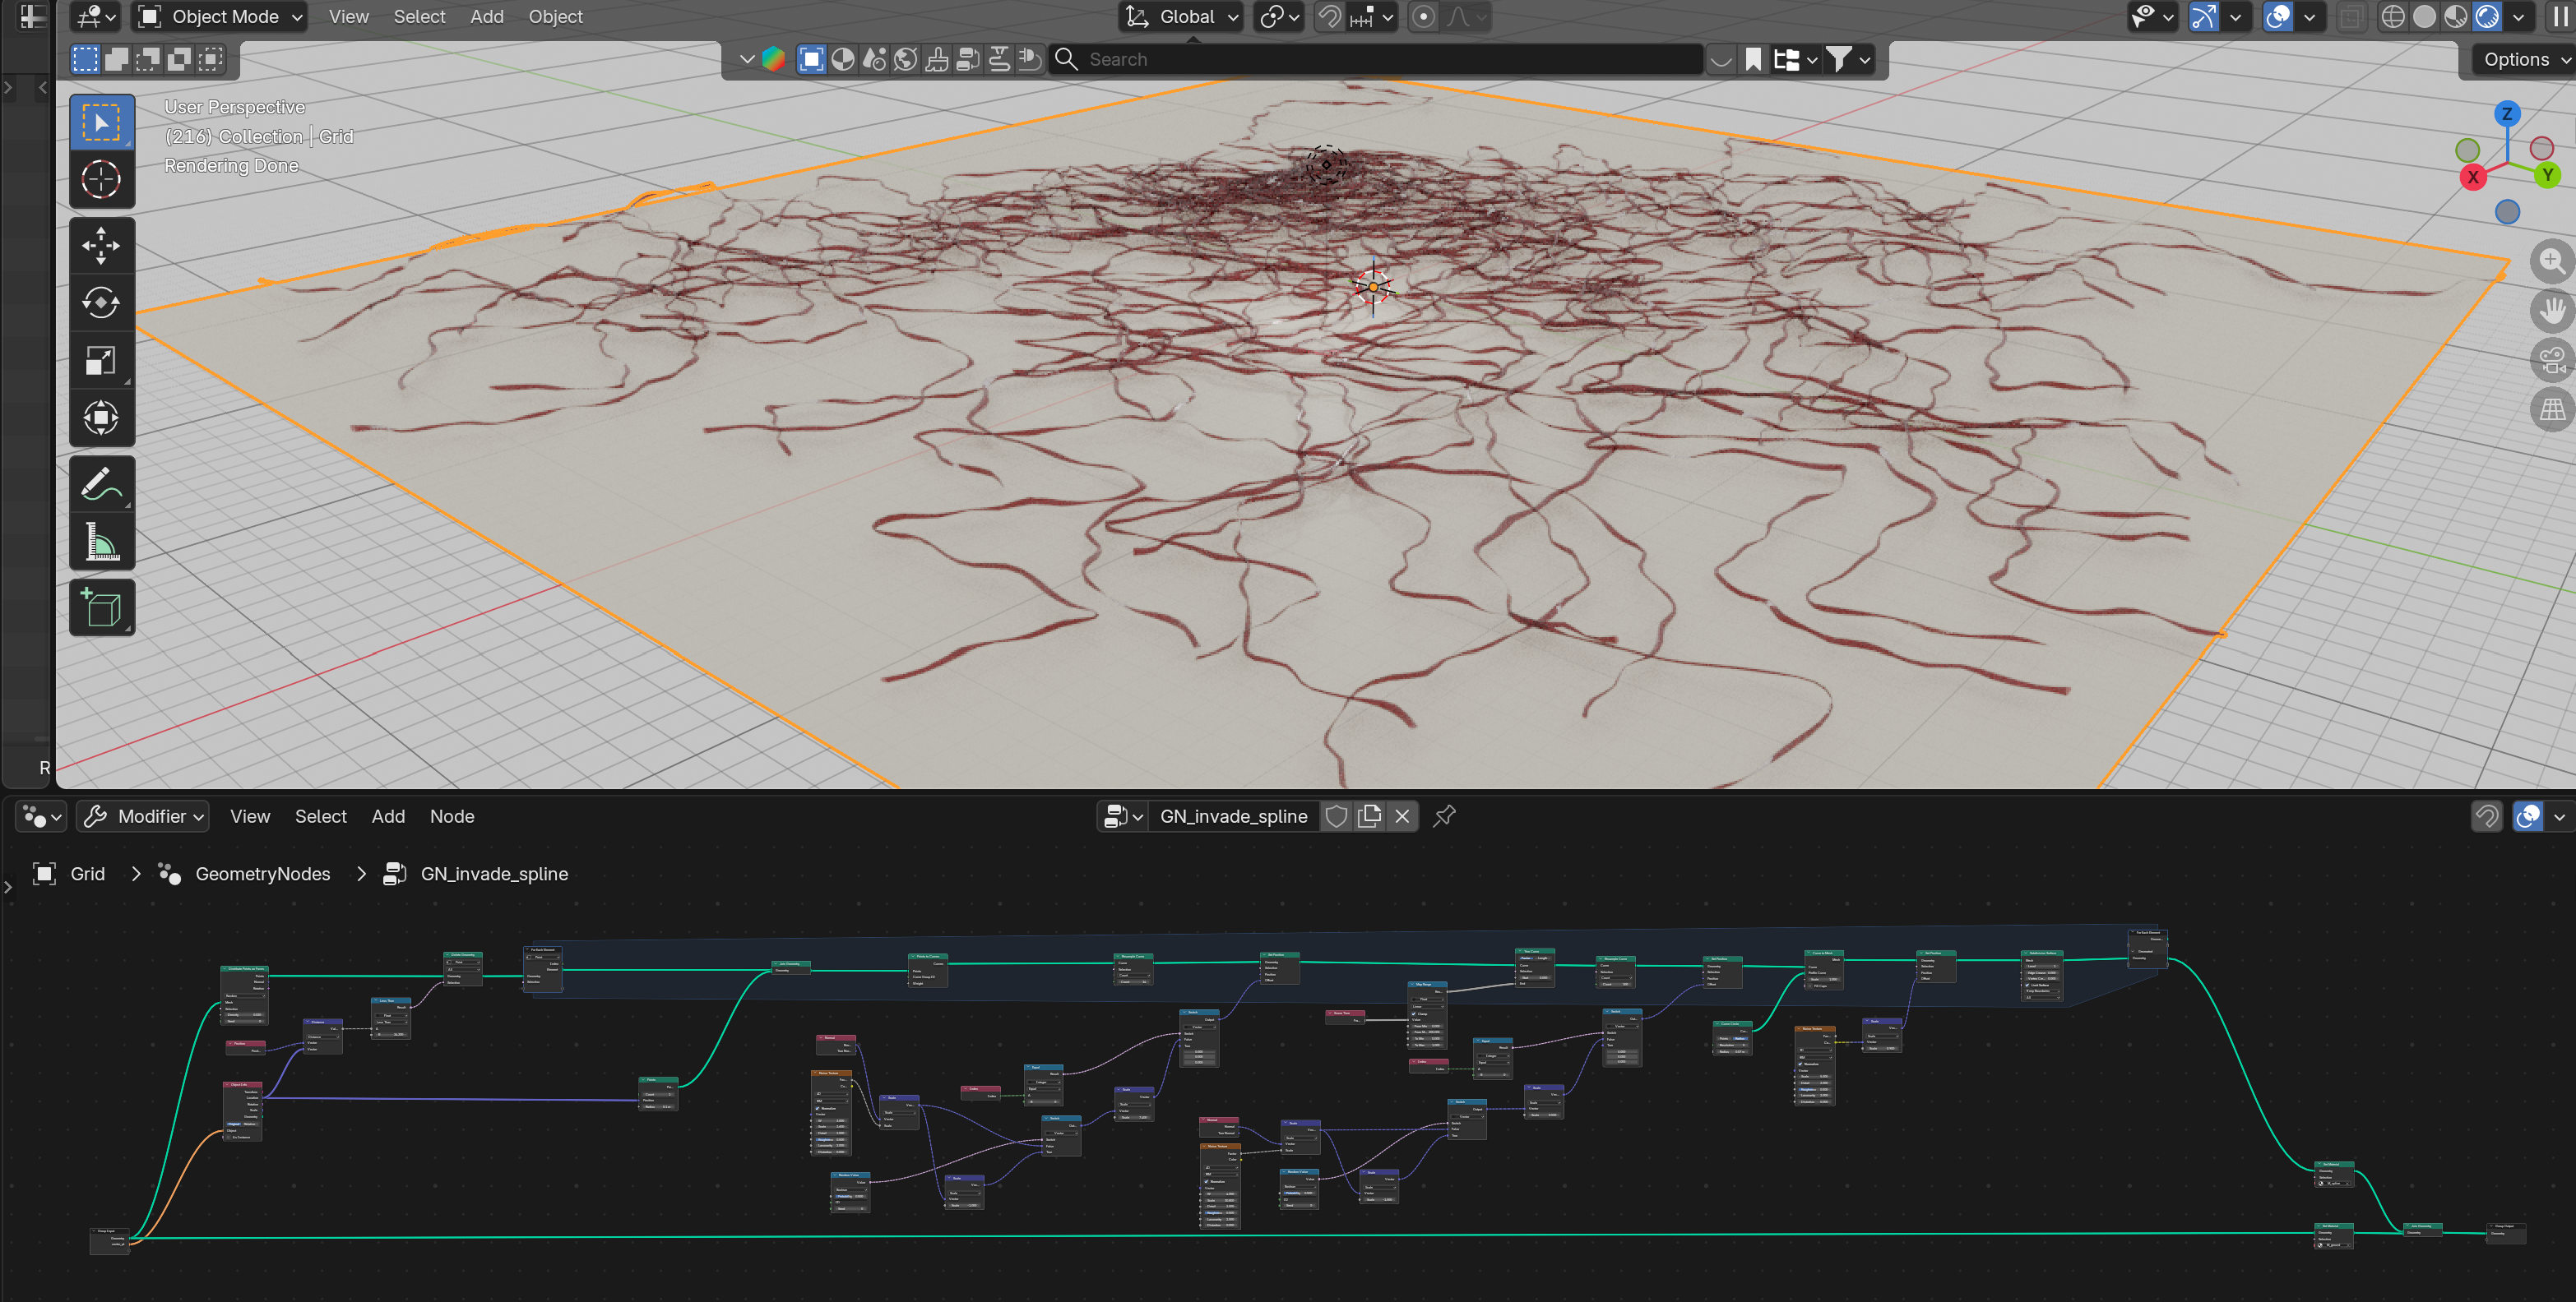Click the viewport zoom magnifier icon

(2551, 261)
